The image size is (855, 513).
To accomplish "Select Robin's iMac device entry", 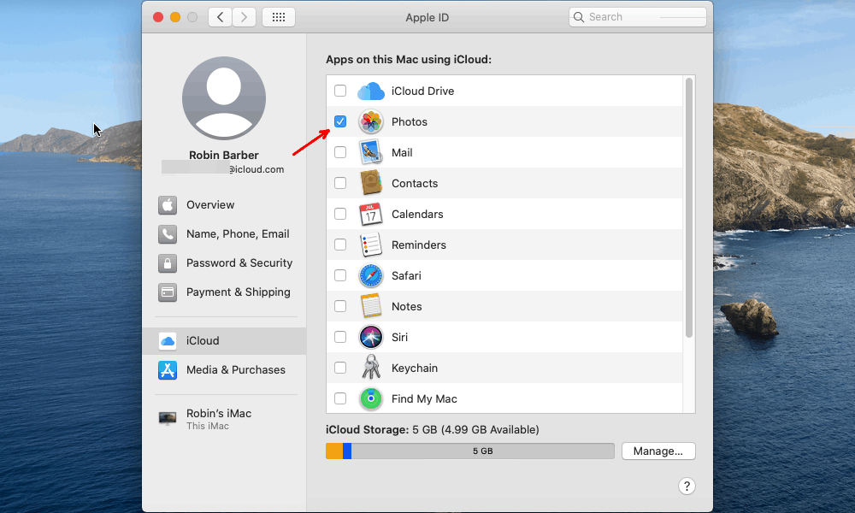I will [x=224, y=419].
